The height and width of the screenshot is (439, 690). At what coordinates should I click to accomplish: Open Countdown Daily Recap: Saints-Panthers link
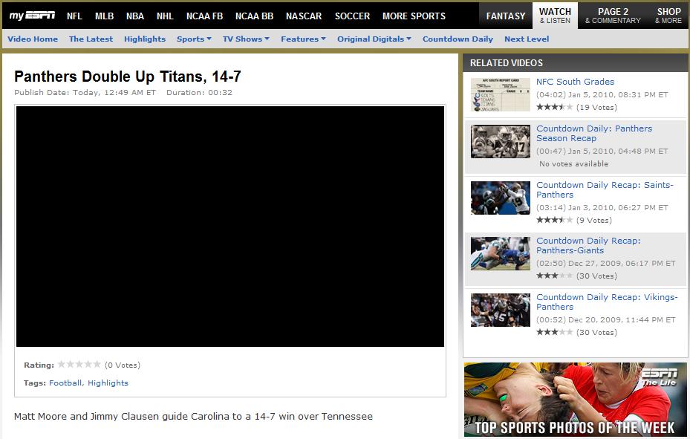pos(605,189)
